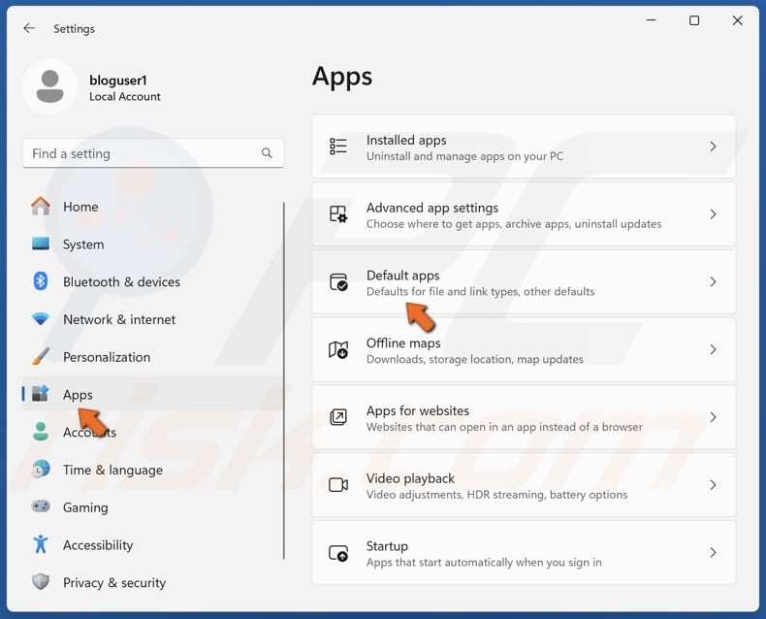The width and height of the screenshot is (766, 619).
Task: Click 'Choose where to get apps' description
Action: point(514,224)
